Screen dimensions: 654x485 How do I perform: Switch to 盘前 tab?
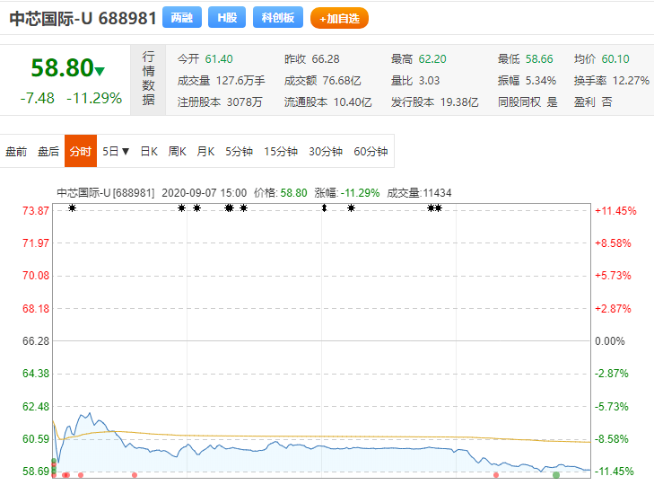tap(16, 151)
